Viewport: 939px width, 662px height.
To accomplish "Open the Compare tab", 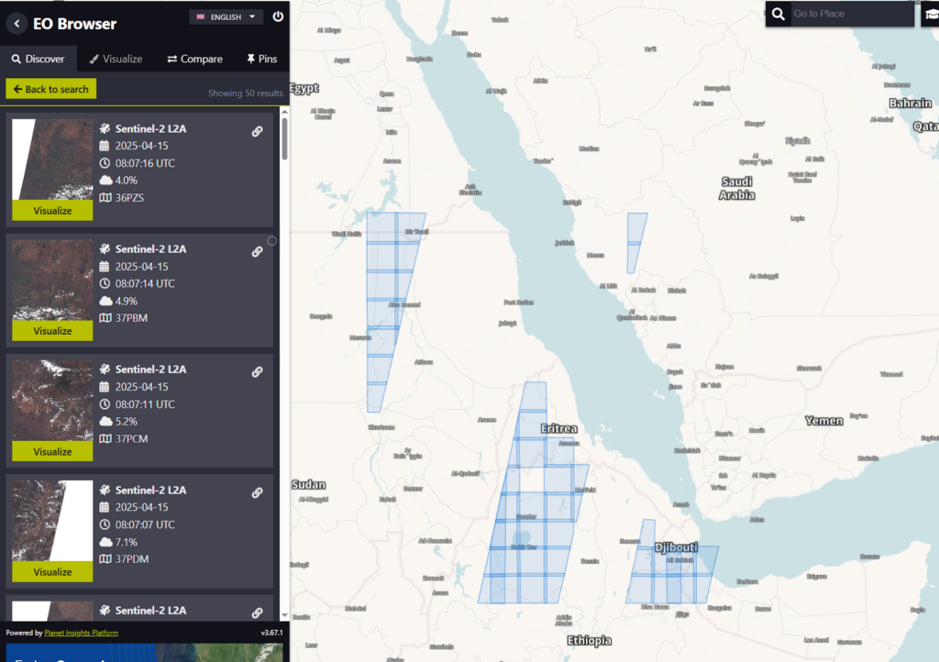I will (x=194, y=59).
